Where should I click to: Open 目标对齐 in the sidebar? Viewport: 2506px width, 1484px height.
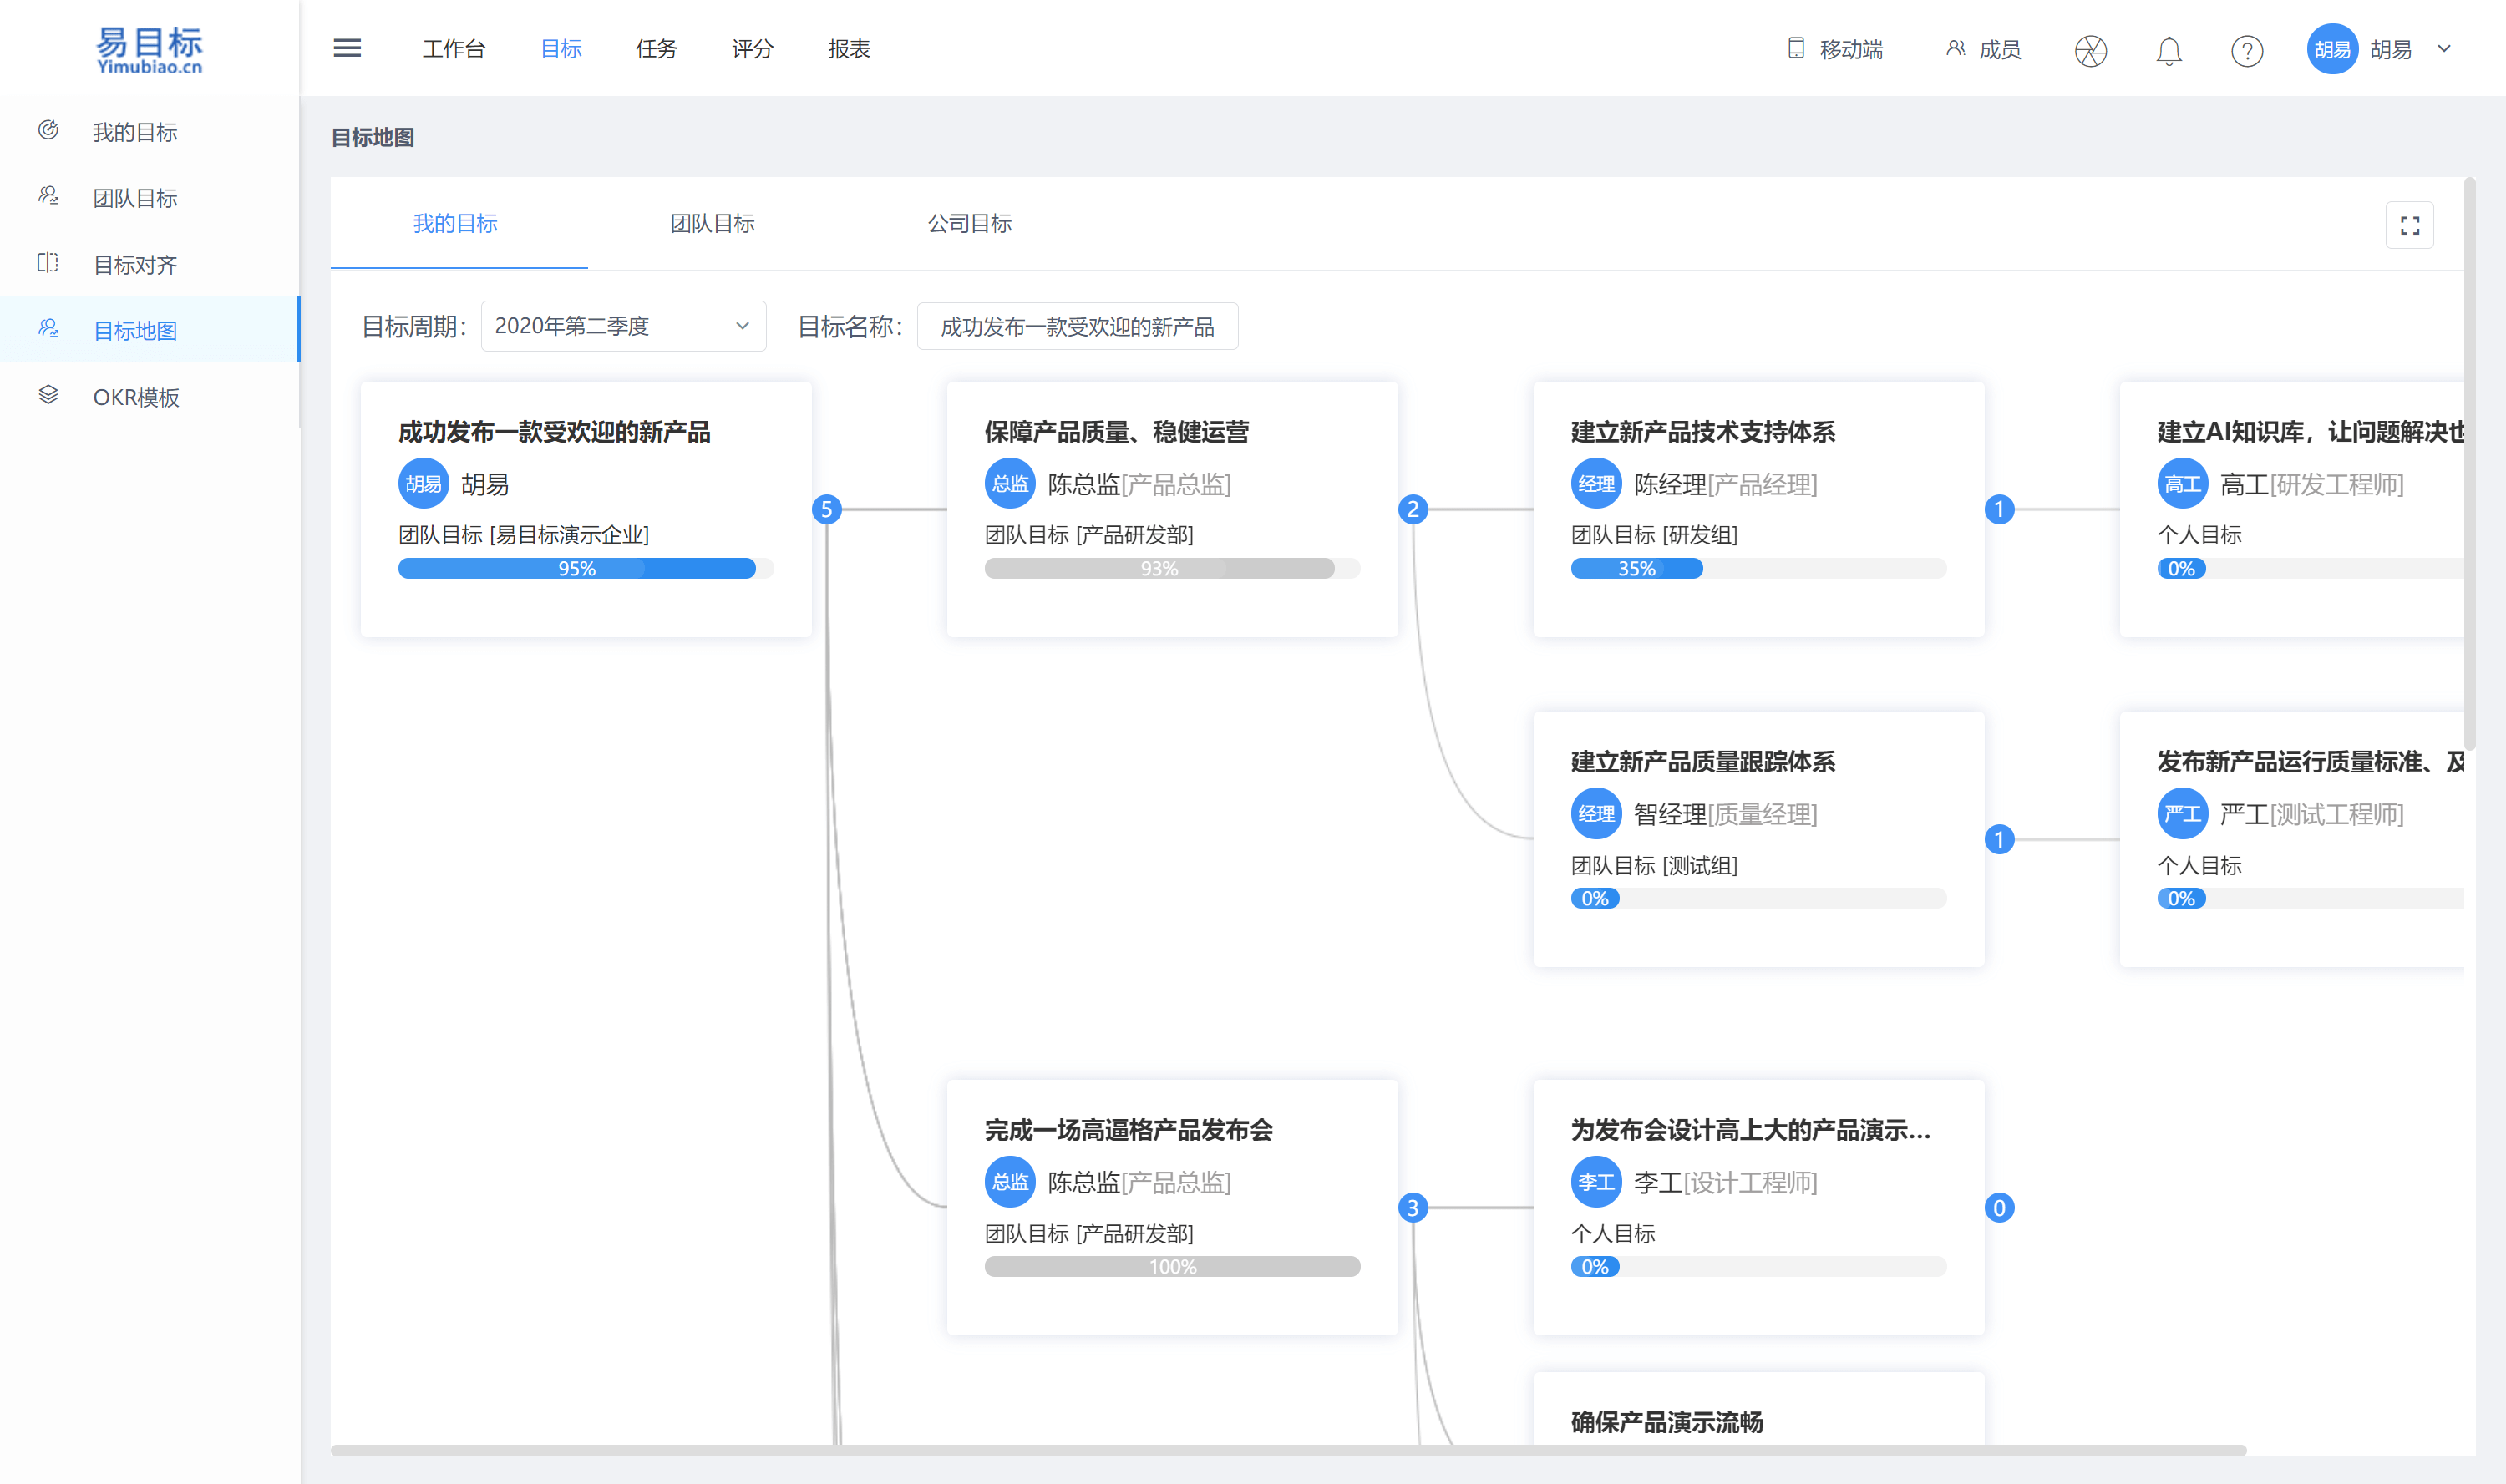(x=150, y=264)
